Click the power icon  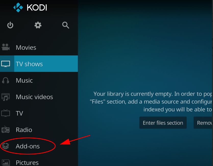10,25
